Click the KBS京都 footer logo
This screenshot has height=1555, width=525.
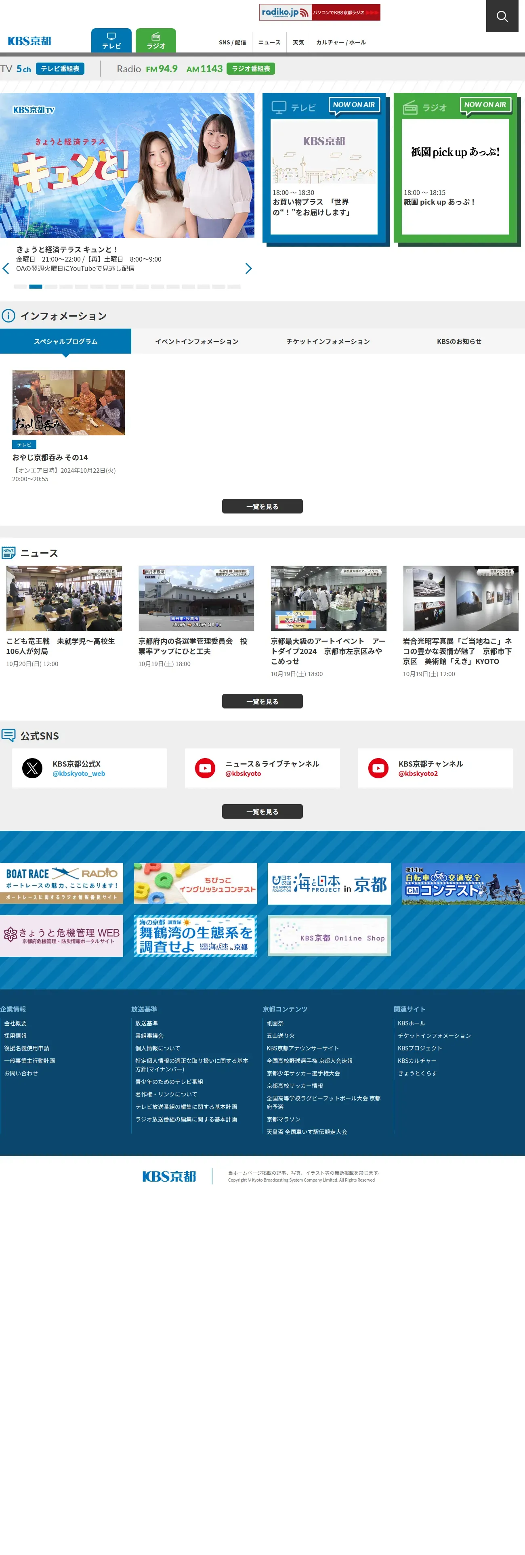(x=169, y=1176)
